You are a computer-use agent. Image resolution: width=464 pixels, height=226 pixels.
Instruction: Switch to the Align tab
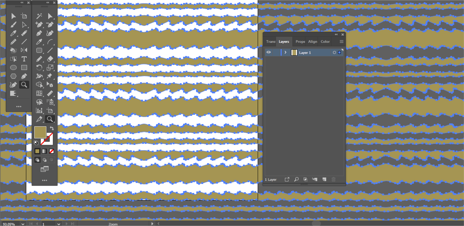[312, 41]
